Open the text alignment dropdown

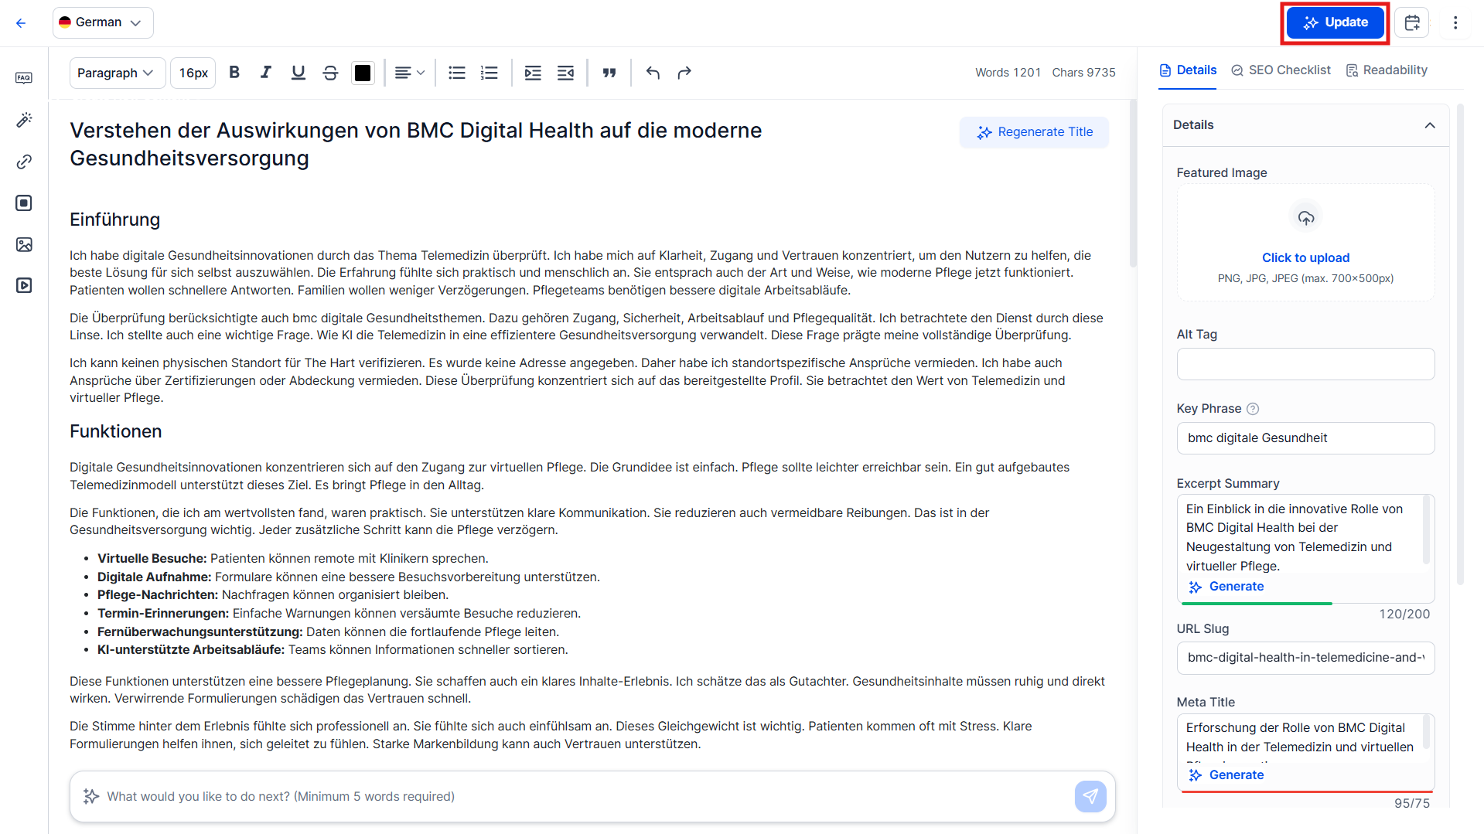(x=410, y=73)
